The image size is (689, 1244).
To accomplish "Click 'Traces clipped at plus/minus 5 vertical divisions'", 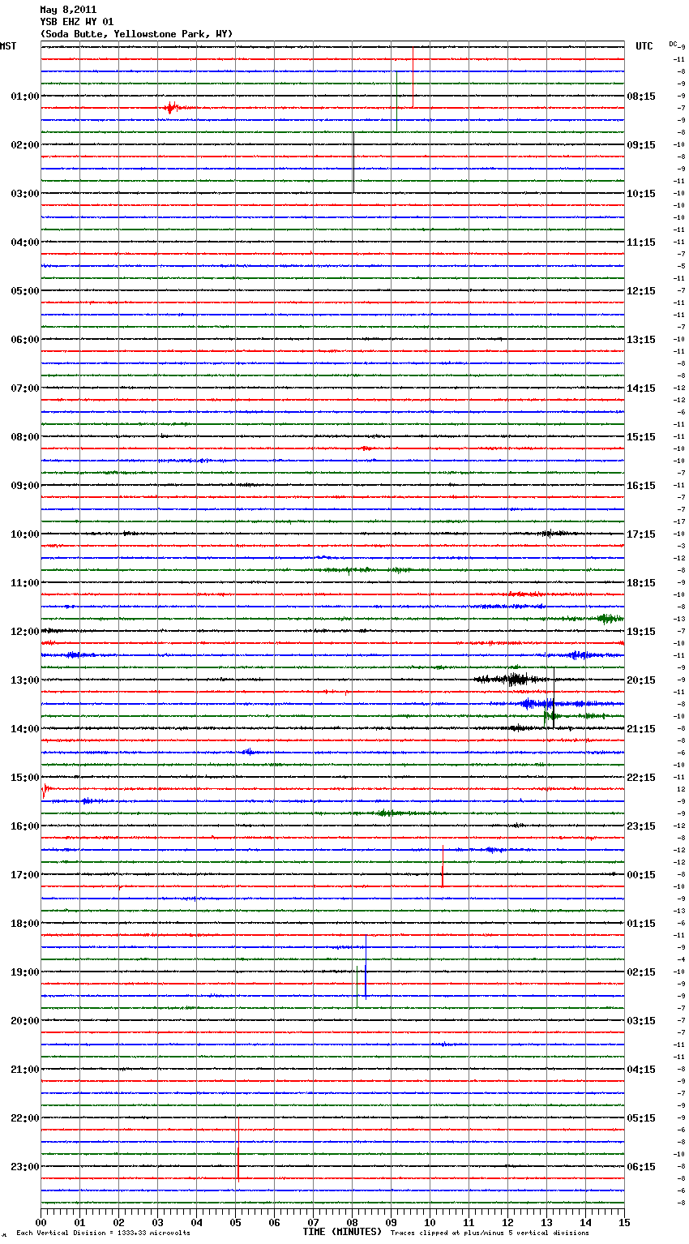I will pyautogui.click(x=490, y=1233).
